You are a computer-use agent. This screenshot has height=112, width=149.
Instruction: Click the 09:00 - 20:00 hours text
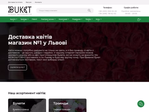(131, 14)
